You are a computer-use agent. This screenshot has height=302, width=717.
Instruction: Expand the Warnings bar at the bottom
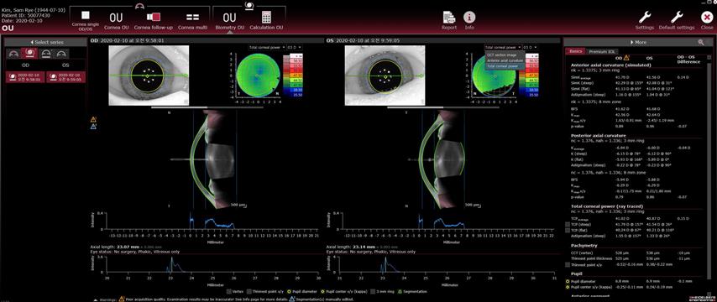tap(95, 299)
